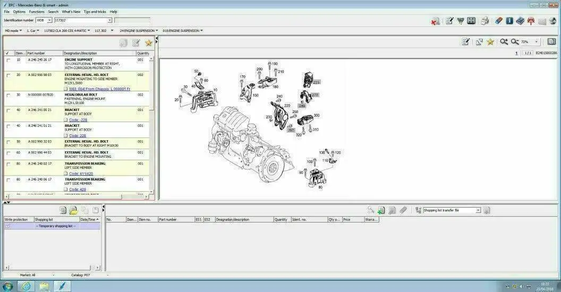Open the Code: 228 link

[x=77, y=136]
